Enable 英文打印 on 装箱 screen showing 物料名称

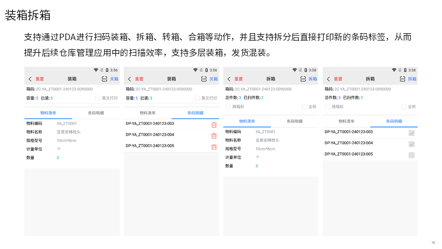[x=98, y=98]
